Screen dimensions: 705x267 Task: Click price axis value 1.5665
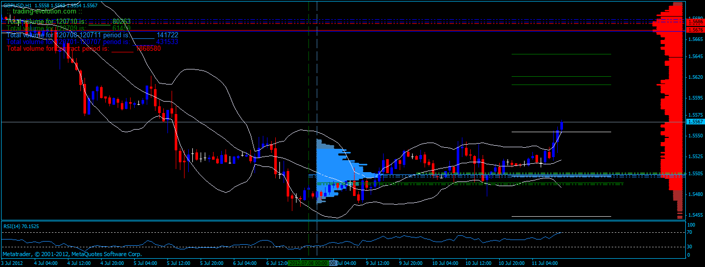695,39
